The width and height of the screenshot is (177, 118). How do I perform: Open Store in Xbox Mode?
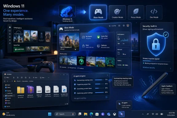pyautogui.click(x=88, y=46)
